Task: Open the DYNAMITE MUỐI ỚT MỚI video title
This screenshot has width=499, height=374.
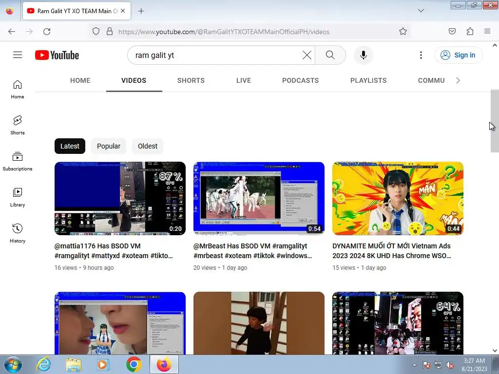Action: (x=392, y=251)
